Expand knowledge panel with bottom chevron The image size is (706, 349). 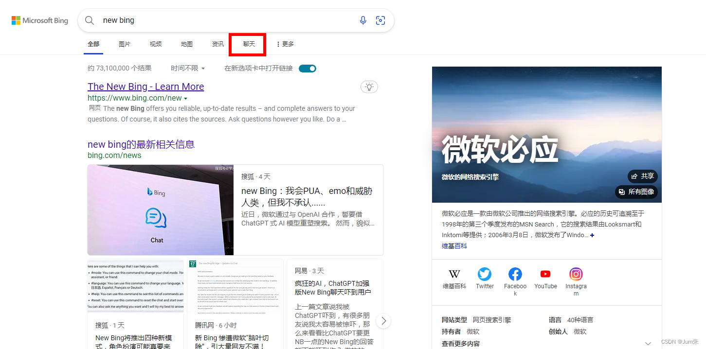tap(648, 343)
